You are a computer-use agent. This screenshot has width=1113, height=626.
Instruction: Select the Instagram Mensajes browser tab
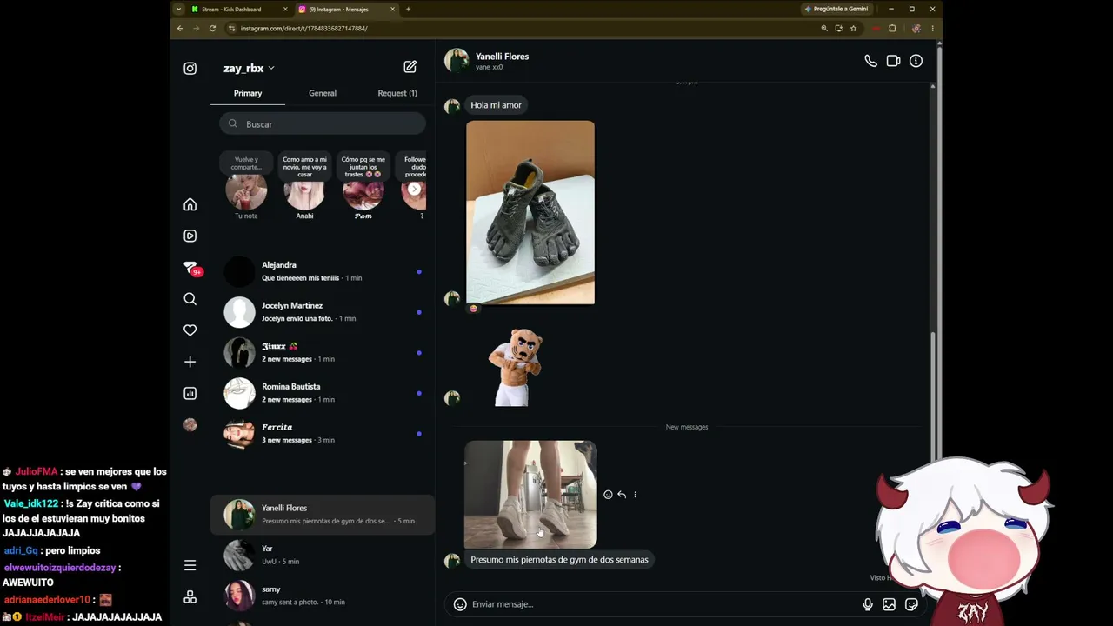(347, 10)
